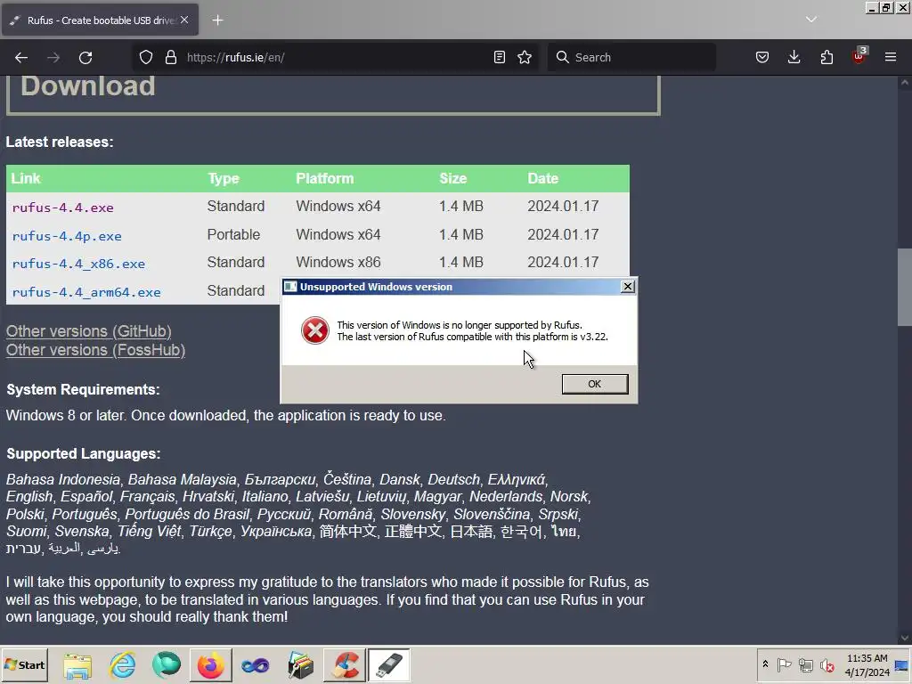Open Other versions (FossHub) link
The image size is (912, 684).
(96, 350)
